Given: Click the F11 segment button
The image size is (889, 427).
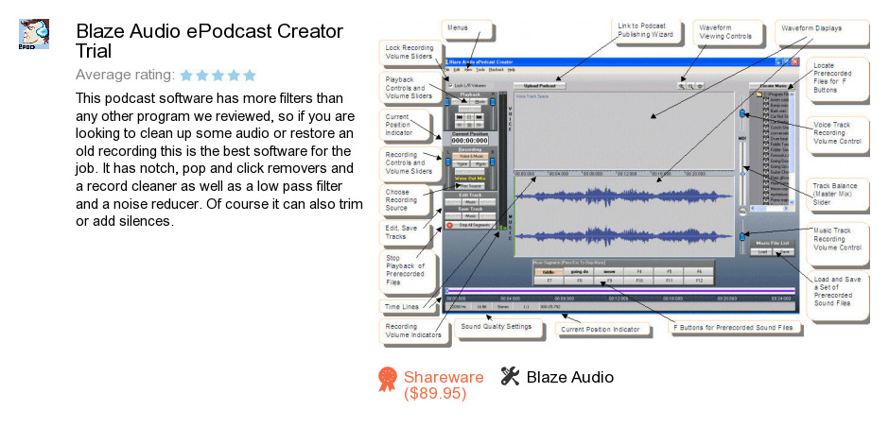Looking at the screenshot, I should (669, 281).
